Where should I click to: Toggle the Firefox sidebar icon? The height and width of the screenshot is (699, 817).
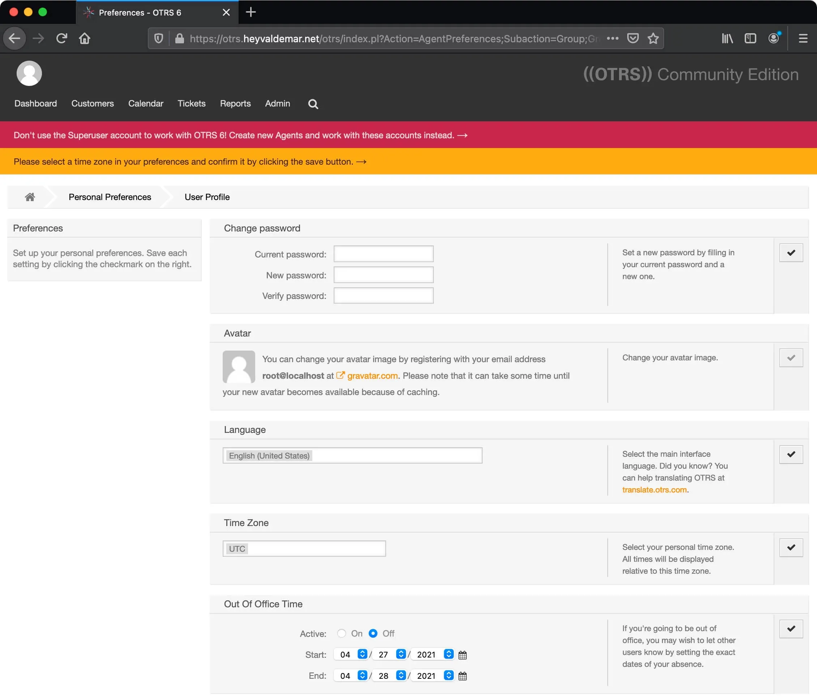(750, 38)
